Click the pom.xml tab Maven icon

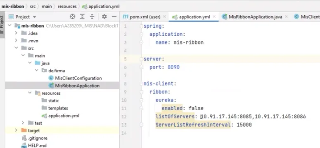[x=125, y=17]
